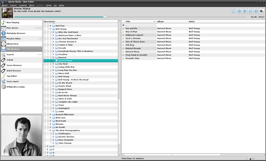
Task: Open the Tag Editor pencil icon
Action: point(3,76)
